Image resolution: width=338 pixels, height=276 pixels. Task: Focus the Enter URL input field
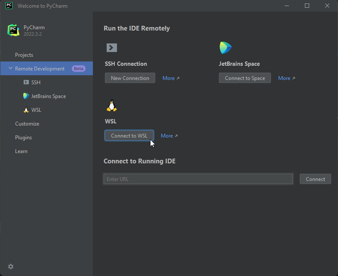point(198,179)
